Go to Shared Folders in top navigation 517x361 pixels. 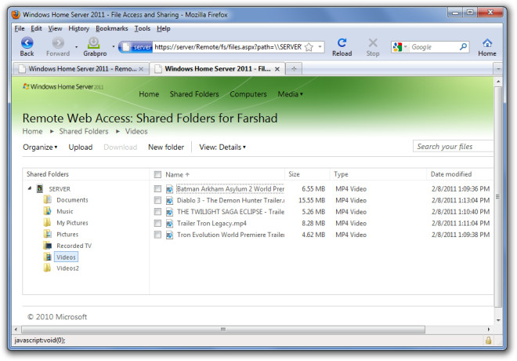pos(194,94)
